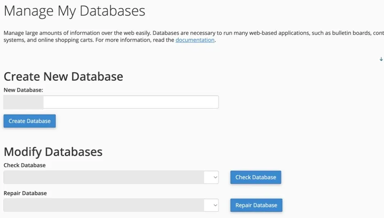Click the New Database: label
This screenshot has width=384, height=218.
pyautogui.click(x=23, y=90)
